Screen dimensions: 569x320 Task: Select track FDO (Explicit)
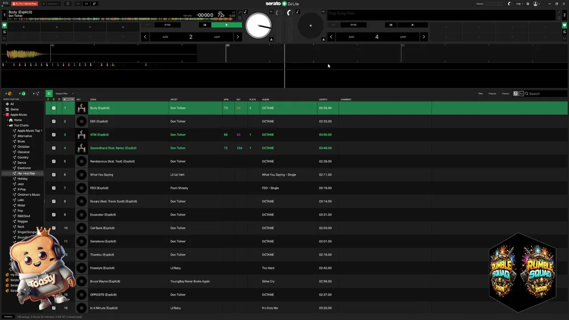pyautogui.click(x=99, y=188)
